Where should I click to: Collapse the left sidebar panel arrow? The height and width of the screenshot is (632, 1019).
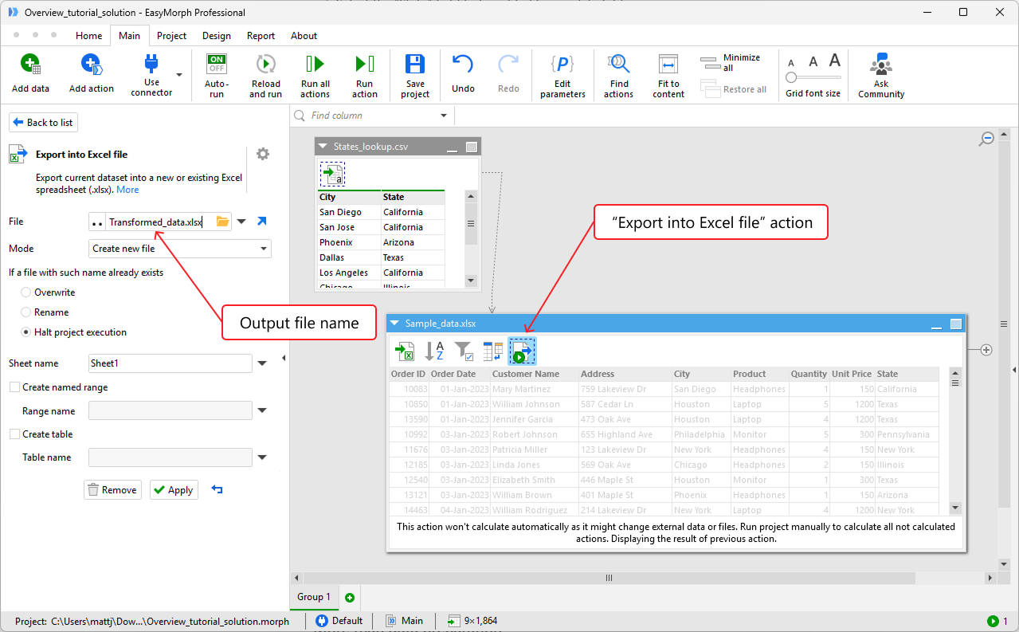284,359
